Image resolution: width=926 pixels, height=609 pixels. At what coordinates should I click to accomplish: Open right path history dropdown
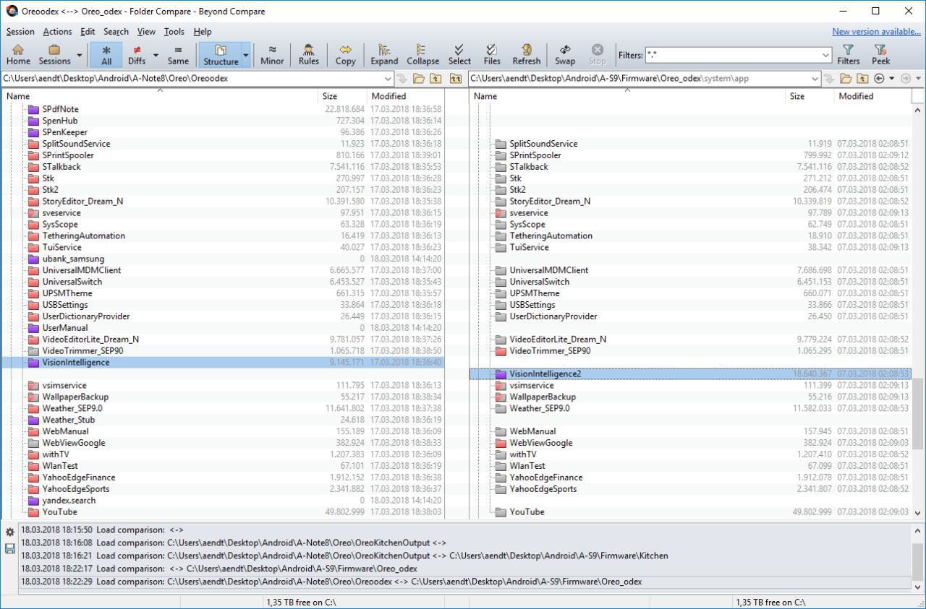[x=815, y=78]
